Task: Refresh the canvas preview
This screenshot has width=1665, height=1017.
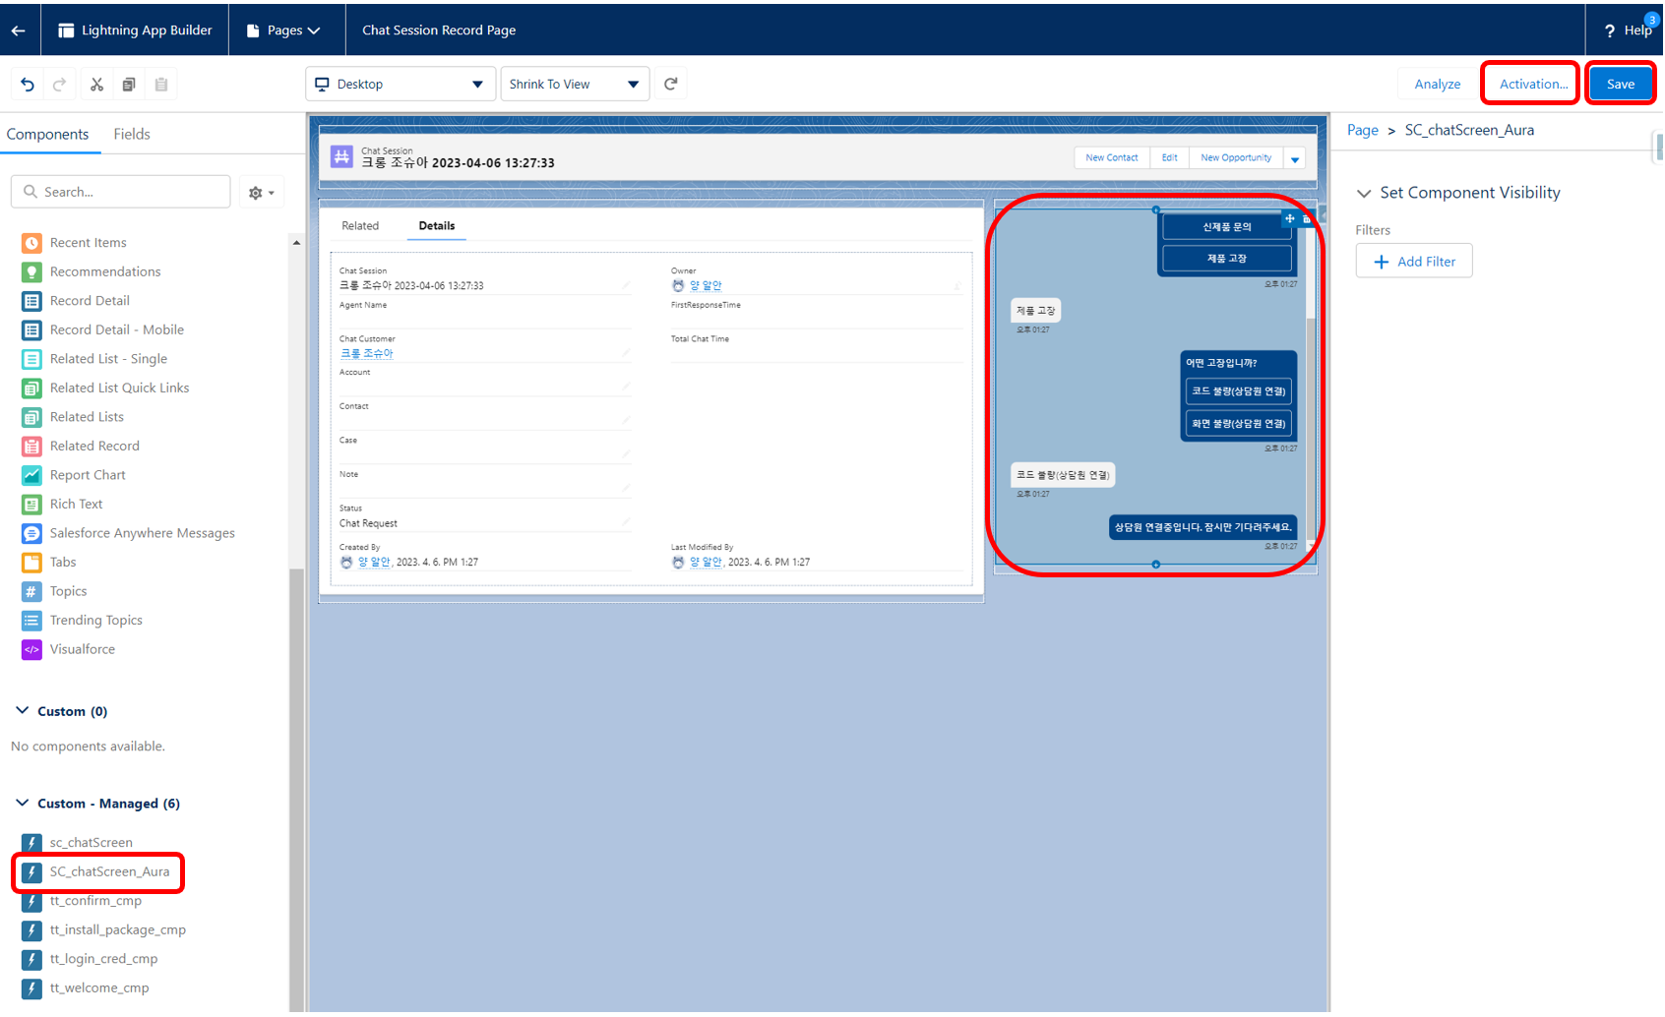Action: [x=671, y=84]
